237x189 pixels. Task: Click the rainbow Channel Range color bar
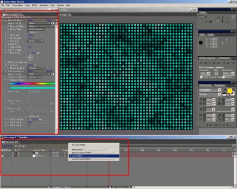[33, 84]
